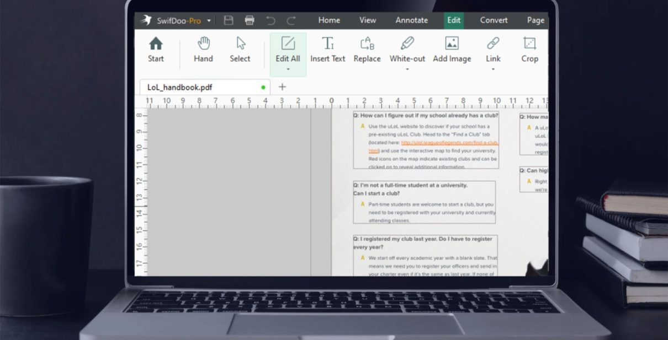
Task: Choose the Select cursor tool
Action: tap(240, 50)
